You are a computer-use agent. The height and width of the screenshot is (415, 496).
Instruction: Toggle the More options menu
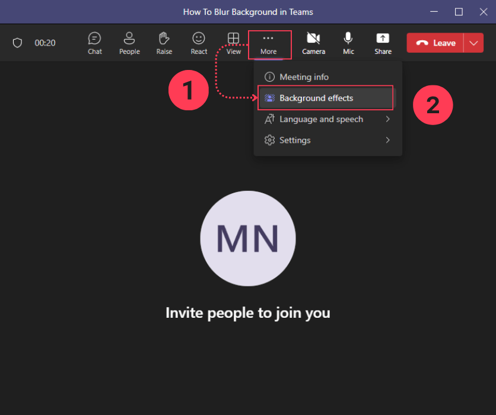coord(269,43)
